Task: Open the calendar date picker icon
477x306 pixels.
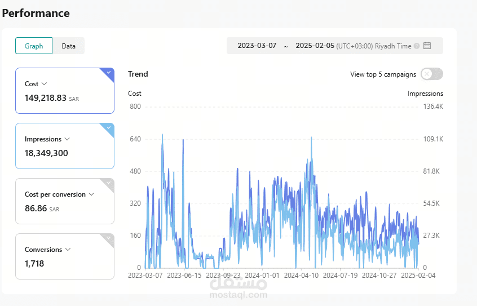Action: coord(427,46)
